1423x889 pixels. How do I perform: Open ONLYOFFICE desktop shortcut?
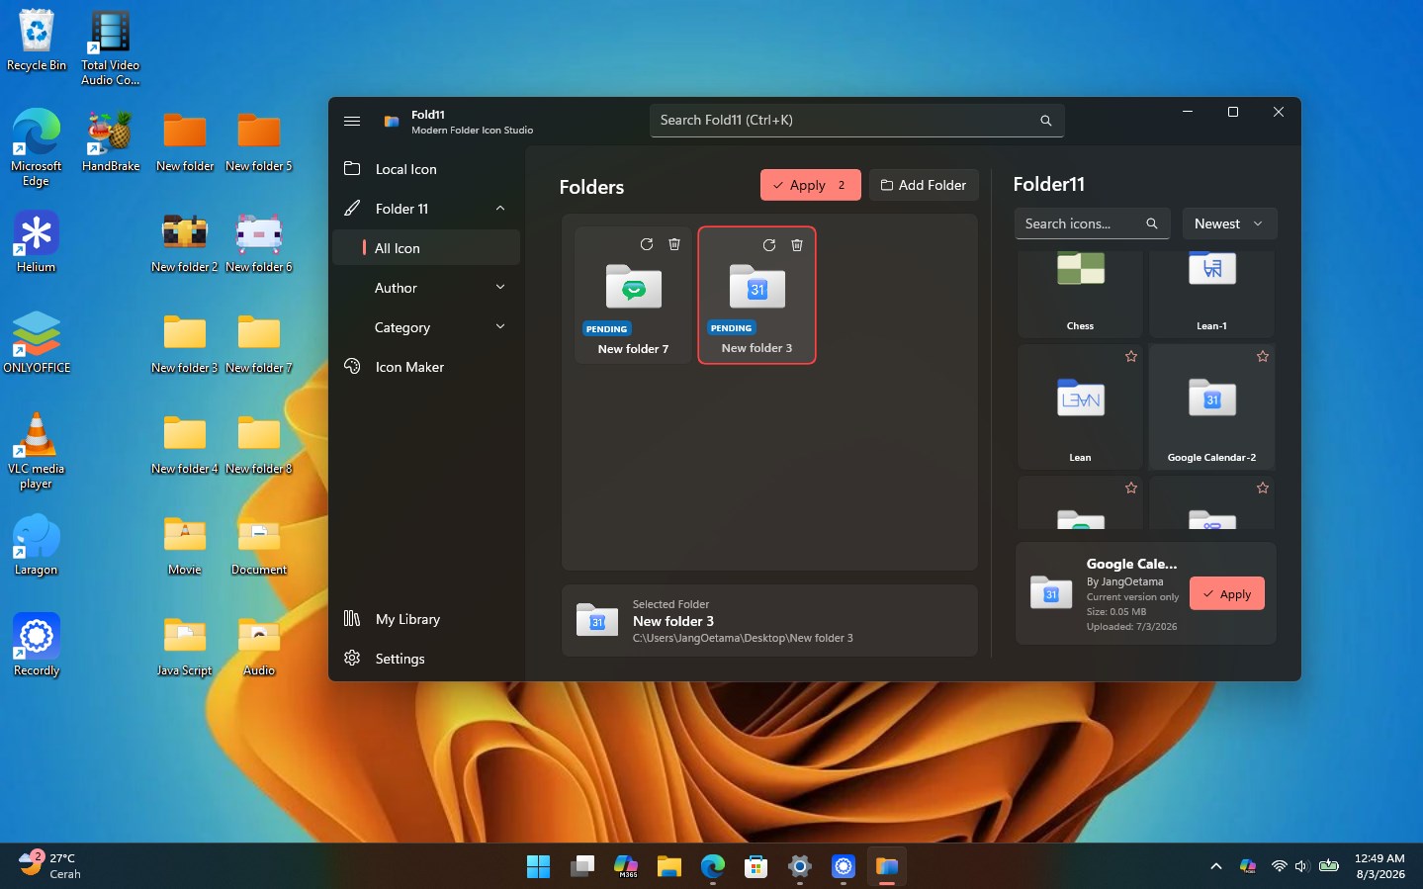click(37, 342)
